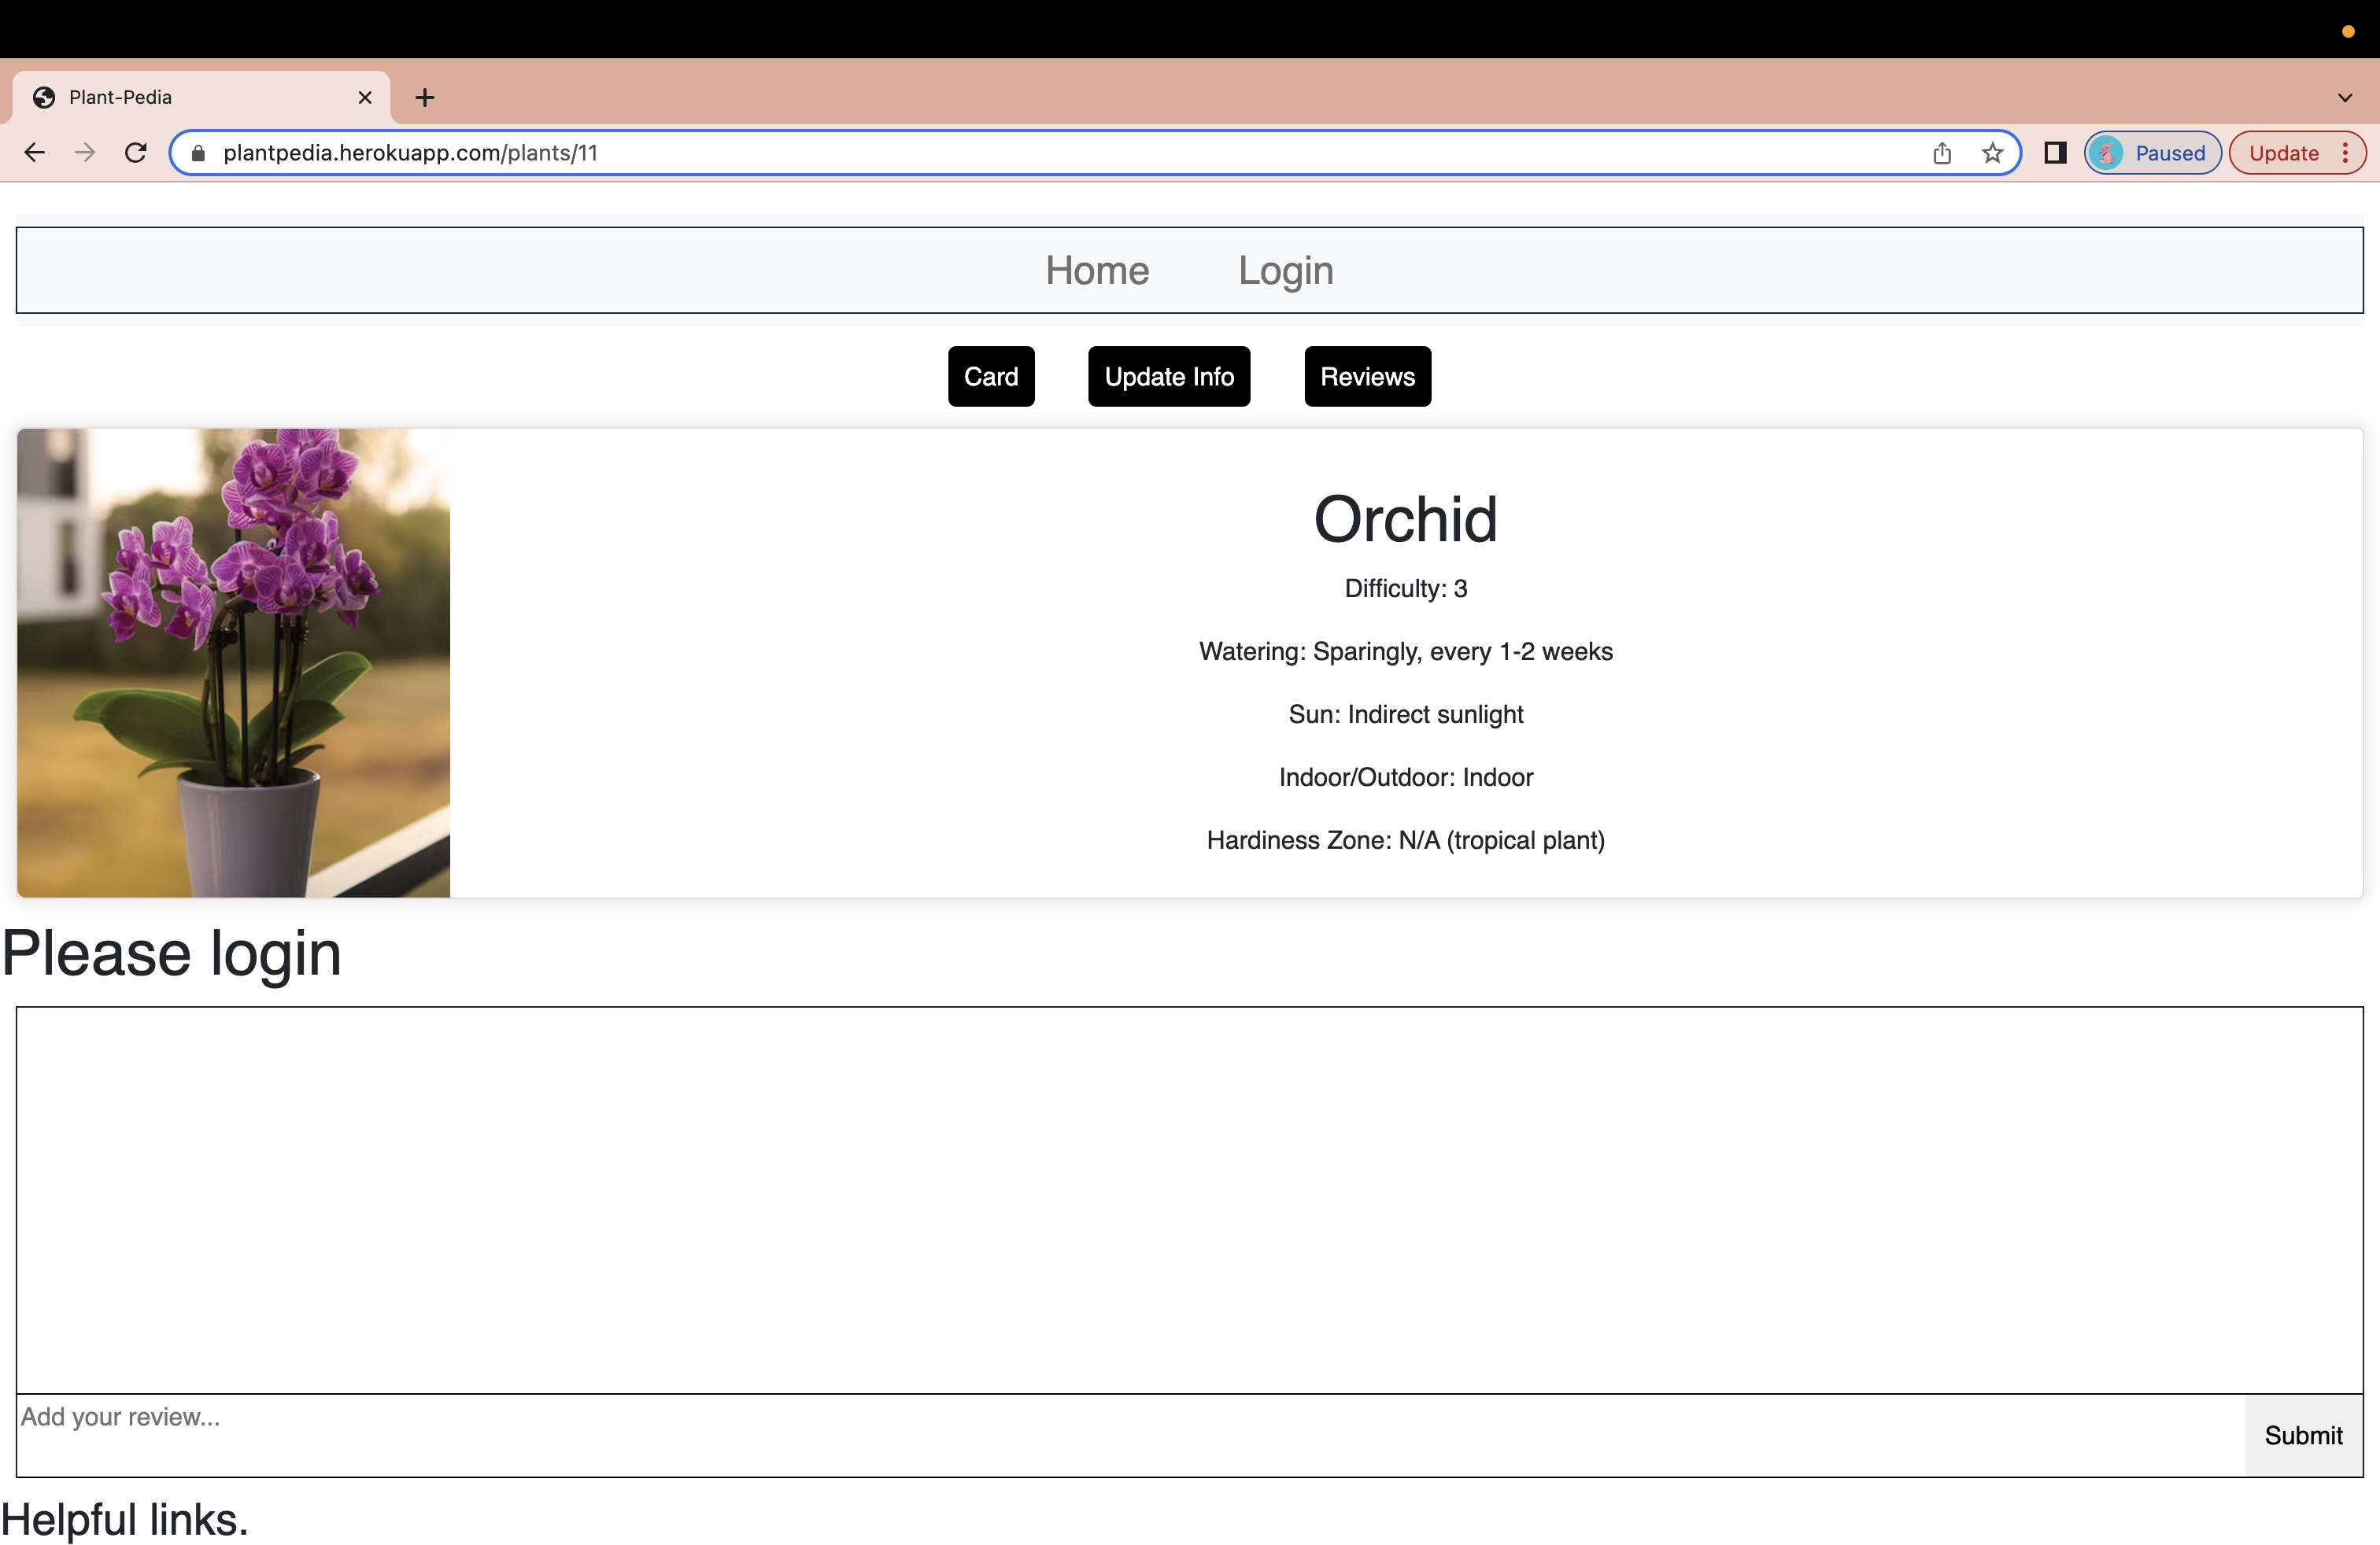This screenshot has height=1545, width=2380.
Task: Open the Login nav link
Action: (1286, 271)
